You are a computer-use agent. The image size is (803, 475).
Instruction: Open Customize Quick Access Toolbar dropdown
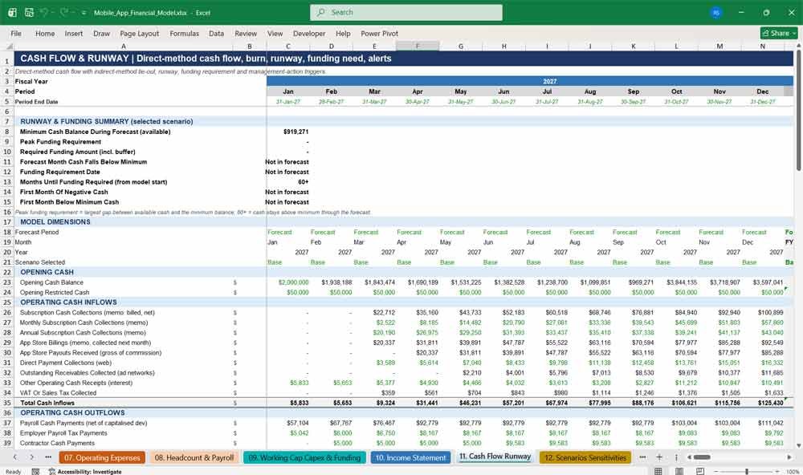(x=84, y=13)
